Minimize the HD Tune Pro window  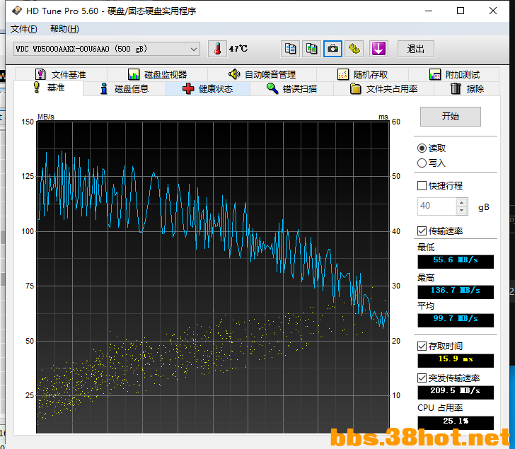point(429,11)
